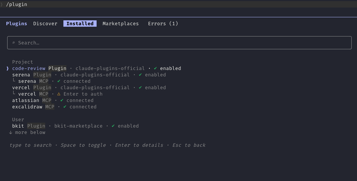Image resolution: width=357 pixels, height=181 pixels.
Task: Click the 'type to search' hint
Action: [x=31, y=145]
